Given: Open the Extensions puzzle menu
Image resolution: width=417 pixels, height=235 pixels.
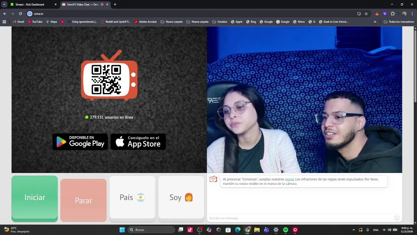Looking at the screenshot, I should tap(393, 14).
